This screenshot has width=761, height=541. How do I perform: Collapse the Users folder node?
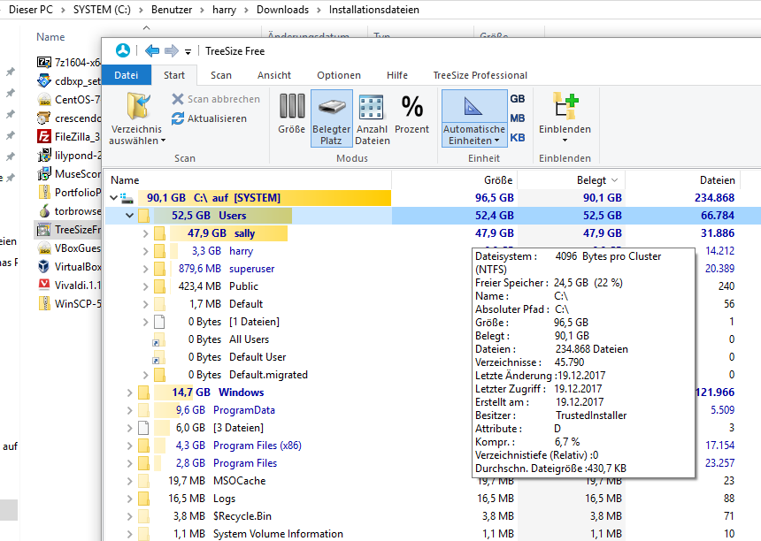pos(129,215)
